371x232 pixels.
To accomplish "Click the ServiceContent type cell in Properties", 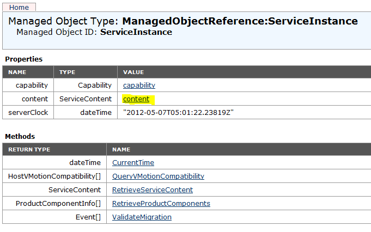I will (x=86, y=99).
